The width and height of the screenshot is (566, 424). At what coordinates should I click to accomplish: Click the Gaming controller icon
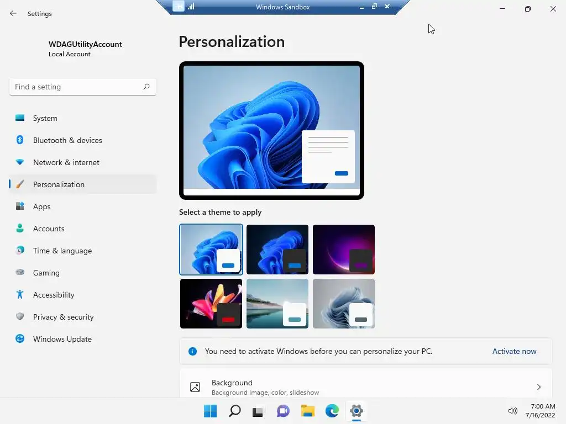tap(20, 272)
